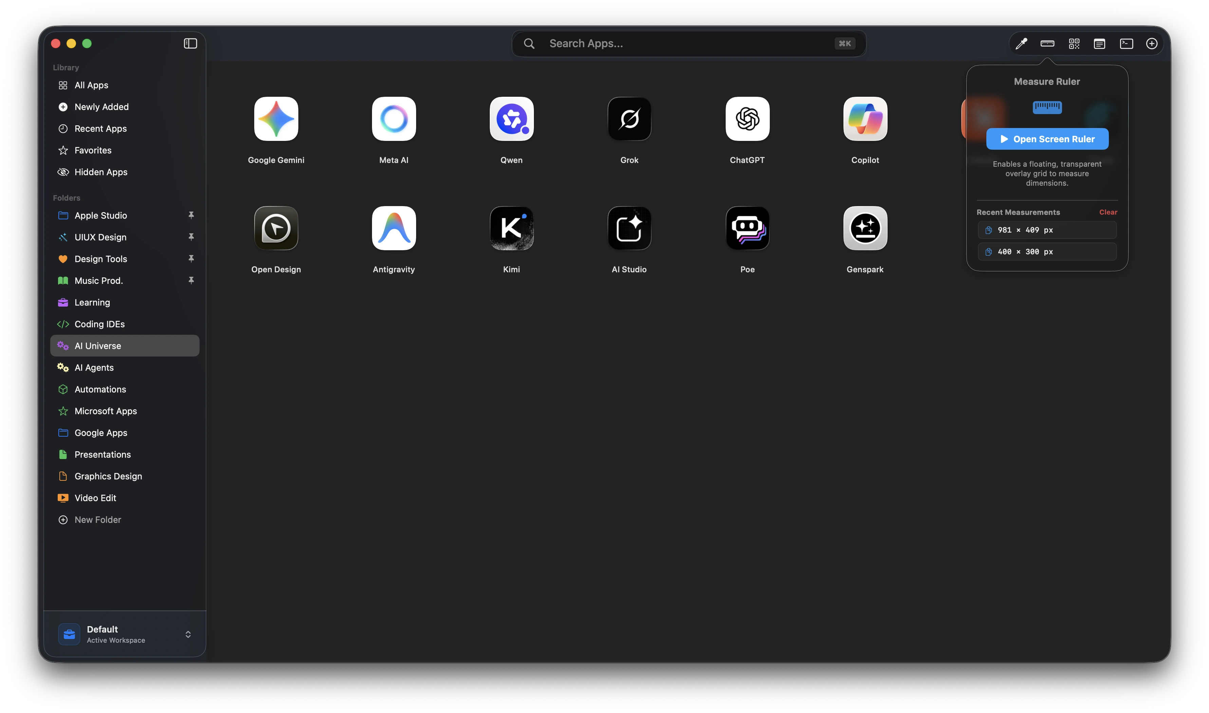The height and width of the screenshot is (713, 1209).
Task: Launch the Antigravity app
Action: [394, 228]
